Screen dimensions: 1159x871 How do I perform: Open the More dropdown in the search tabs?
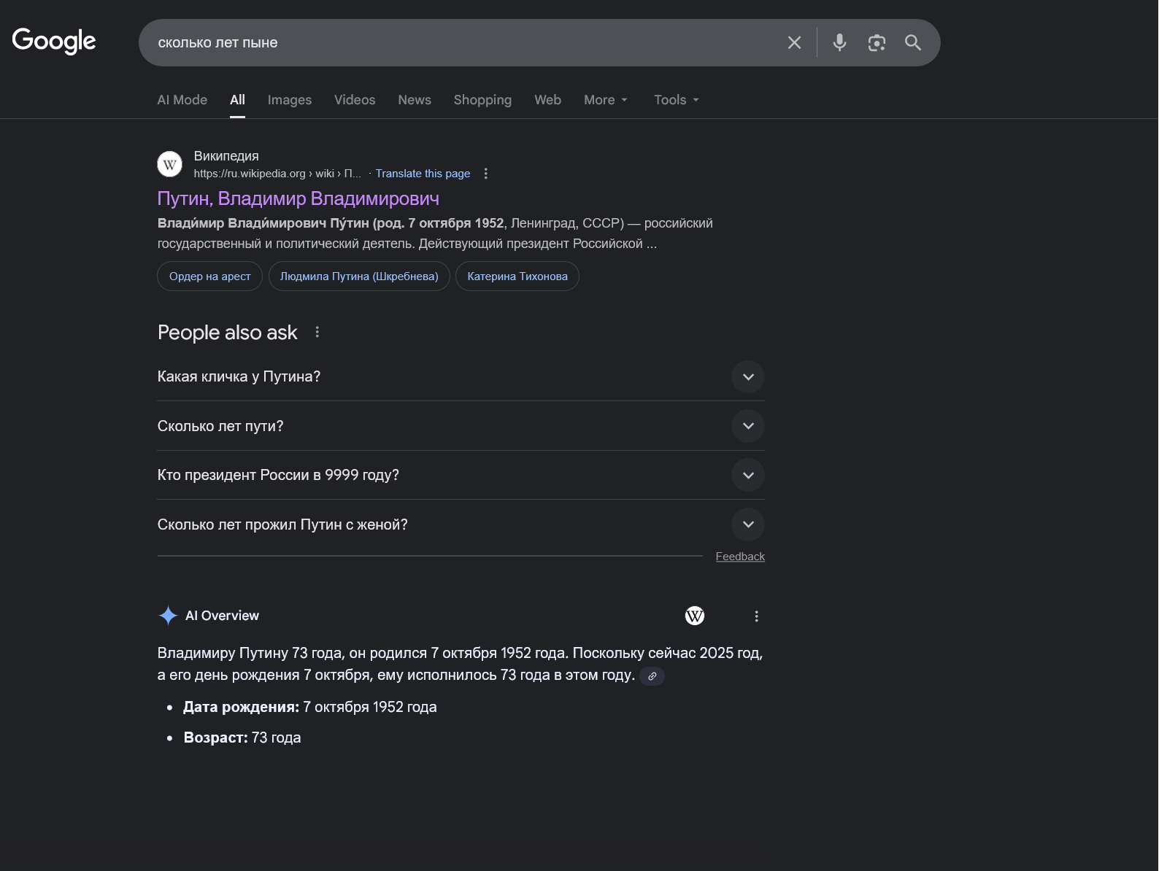pos(605,100)
